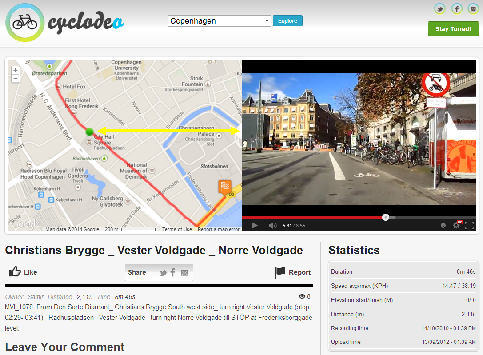Share the route by email envelope icon
The image size is (483, 355).
coord(184,273)
